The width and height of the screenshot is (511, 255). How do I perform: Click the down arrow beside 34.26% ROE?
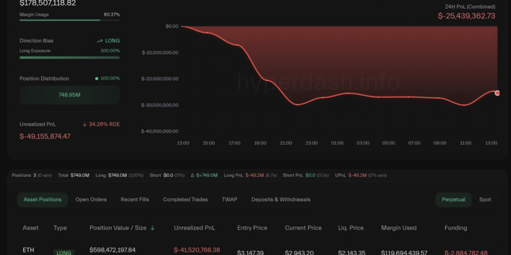point(84,124)
